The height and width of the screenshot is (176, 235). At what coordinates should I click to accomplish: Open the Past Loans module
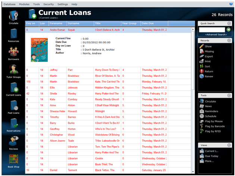(x=13, y=106)
